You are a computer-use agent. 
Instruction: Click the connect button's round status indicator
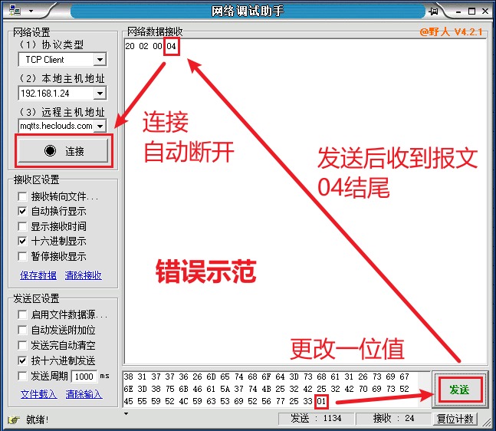point(50,150)
